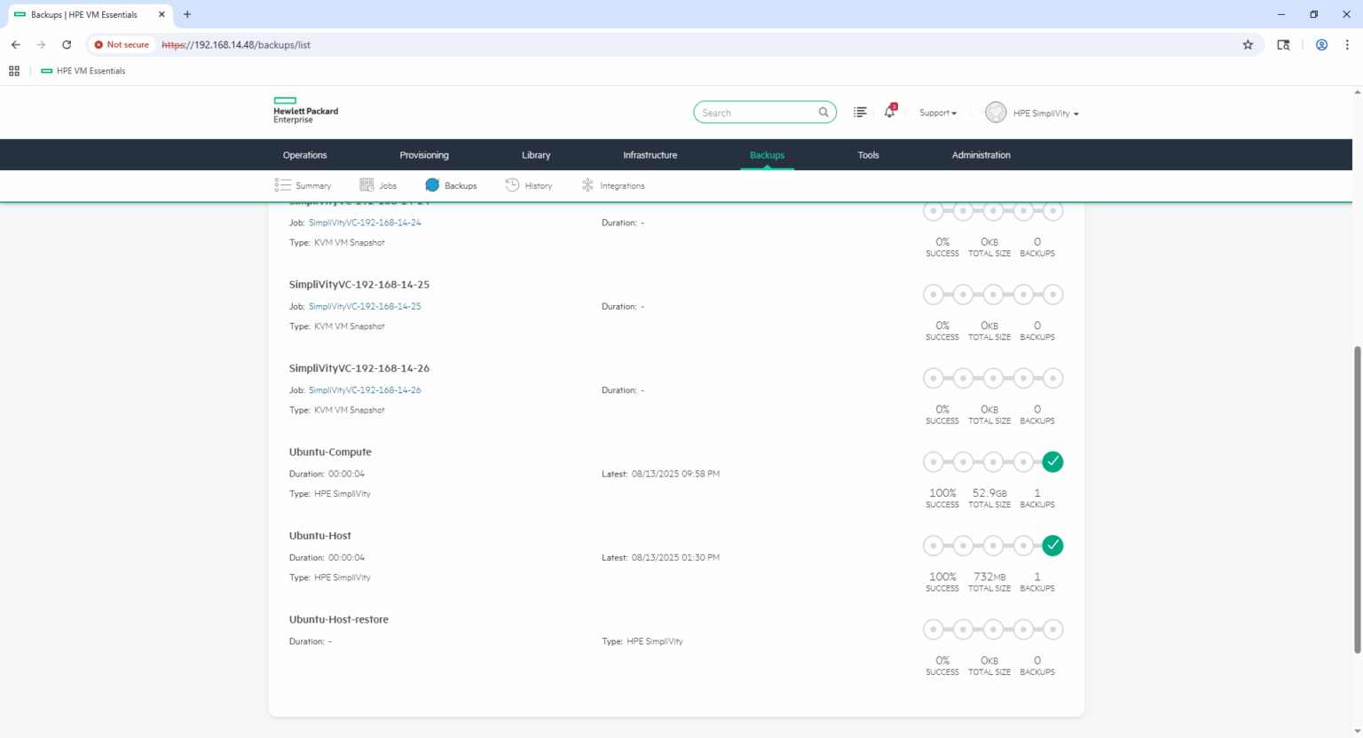
Task: Bookmark this page with the star icon
Action: (1248, 44)
